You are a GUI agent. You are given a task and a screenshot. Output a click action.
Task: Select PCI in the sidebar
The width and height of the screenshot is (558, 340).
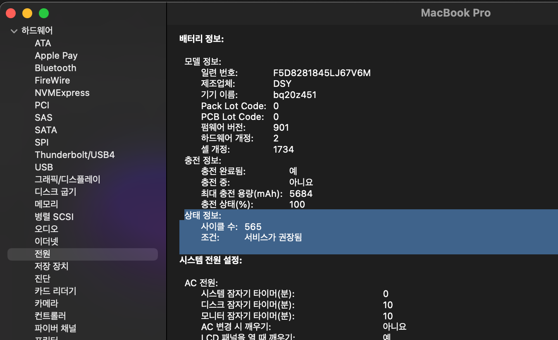(42, 105)
